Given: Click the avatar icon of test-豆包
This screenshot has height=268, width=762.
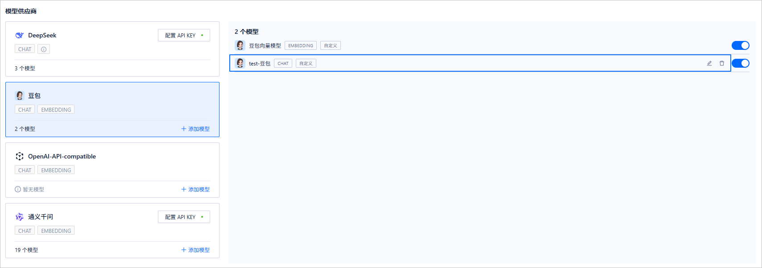Looking at the screenshot, I should pyautogui.click(x=240, y=63).
